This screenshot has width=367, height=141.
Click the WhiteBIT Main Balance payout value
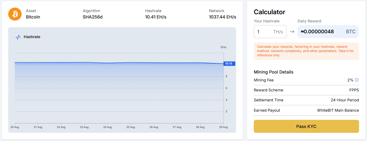coord(338,110)
